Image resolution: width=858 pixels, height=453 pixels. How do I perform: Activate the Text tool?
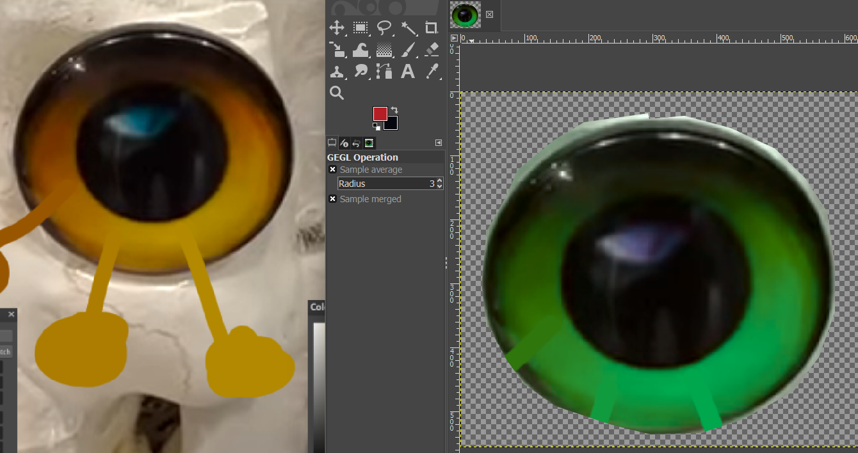[408, 72]
